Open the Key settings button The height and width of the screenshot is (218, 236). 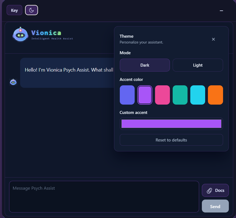(14, 10)
